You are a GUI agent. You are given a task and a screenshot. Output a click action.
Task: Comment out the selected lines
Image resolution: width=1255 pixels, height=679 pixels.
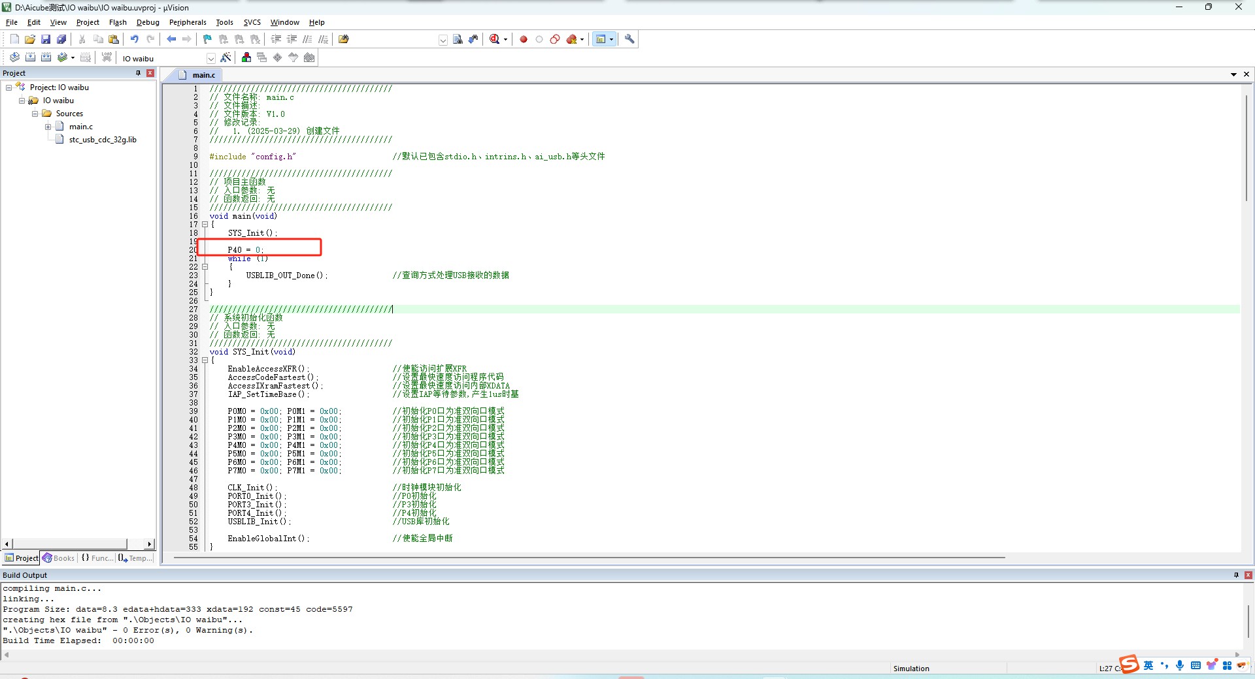[x=307, y=39]
